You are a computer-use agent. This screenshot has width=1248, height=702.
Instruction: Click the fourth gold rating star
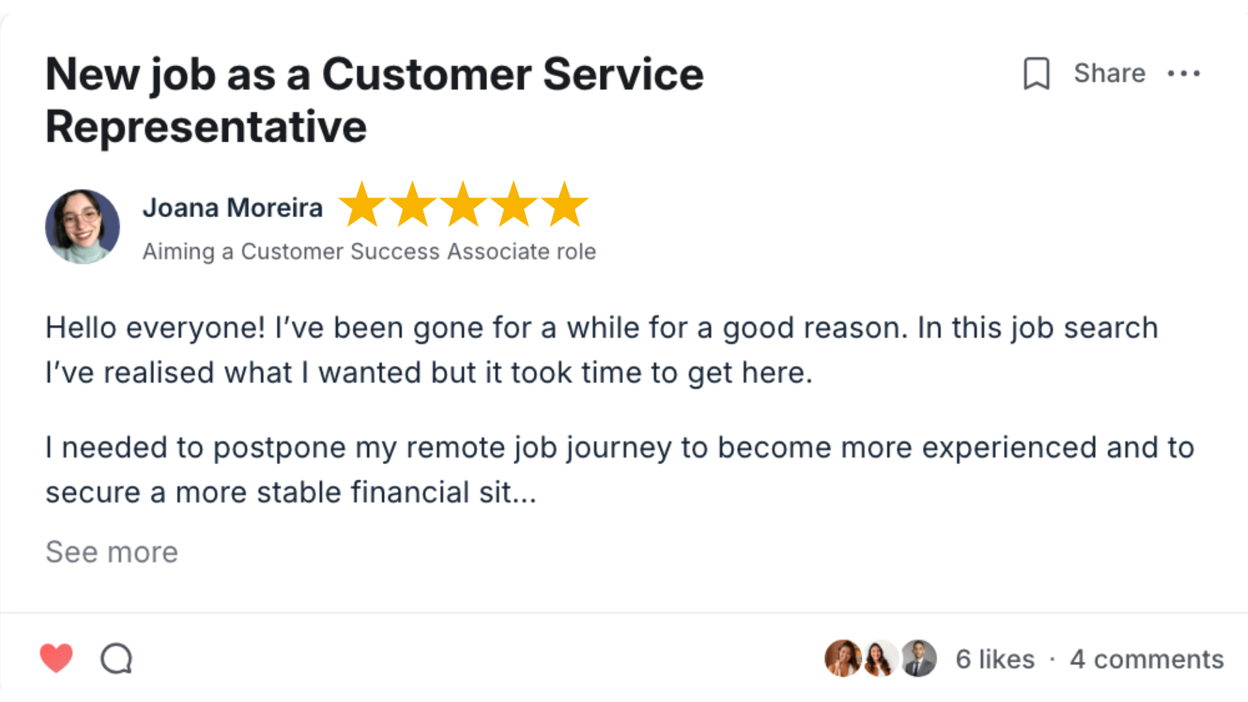[514, 204]
